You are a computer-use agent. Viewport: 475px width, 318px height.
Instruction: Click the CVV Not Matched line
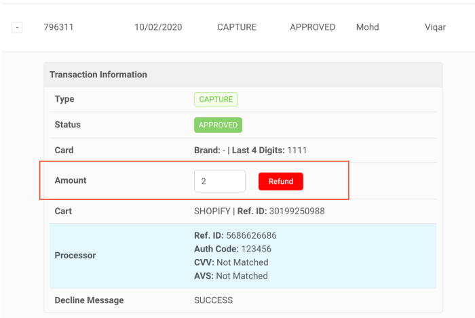pos(231,262)
